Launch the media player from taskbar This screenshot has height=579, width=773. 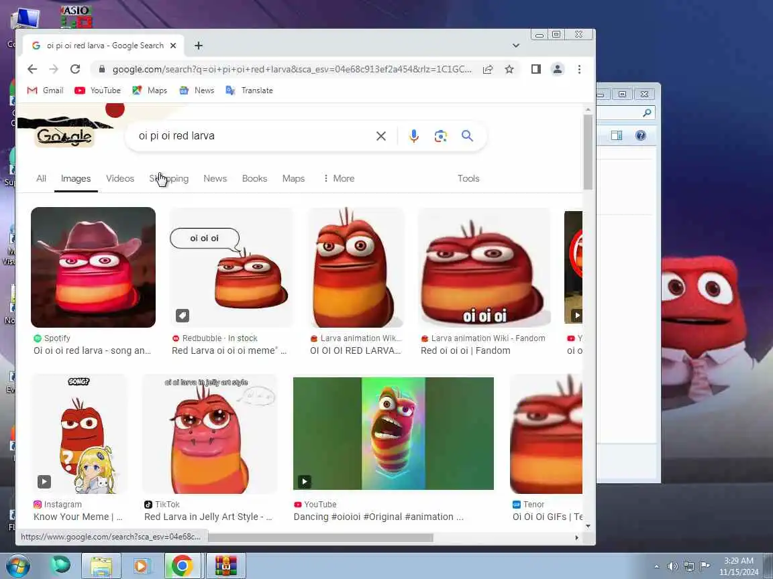[141, 566]
